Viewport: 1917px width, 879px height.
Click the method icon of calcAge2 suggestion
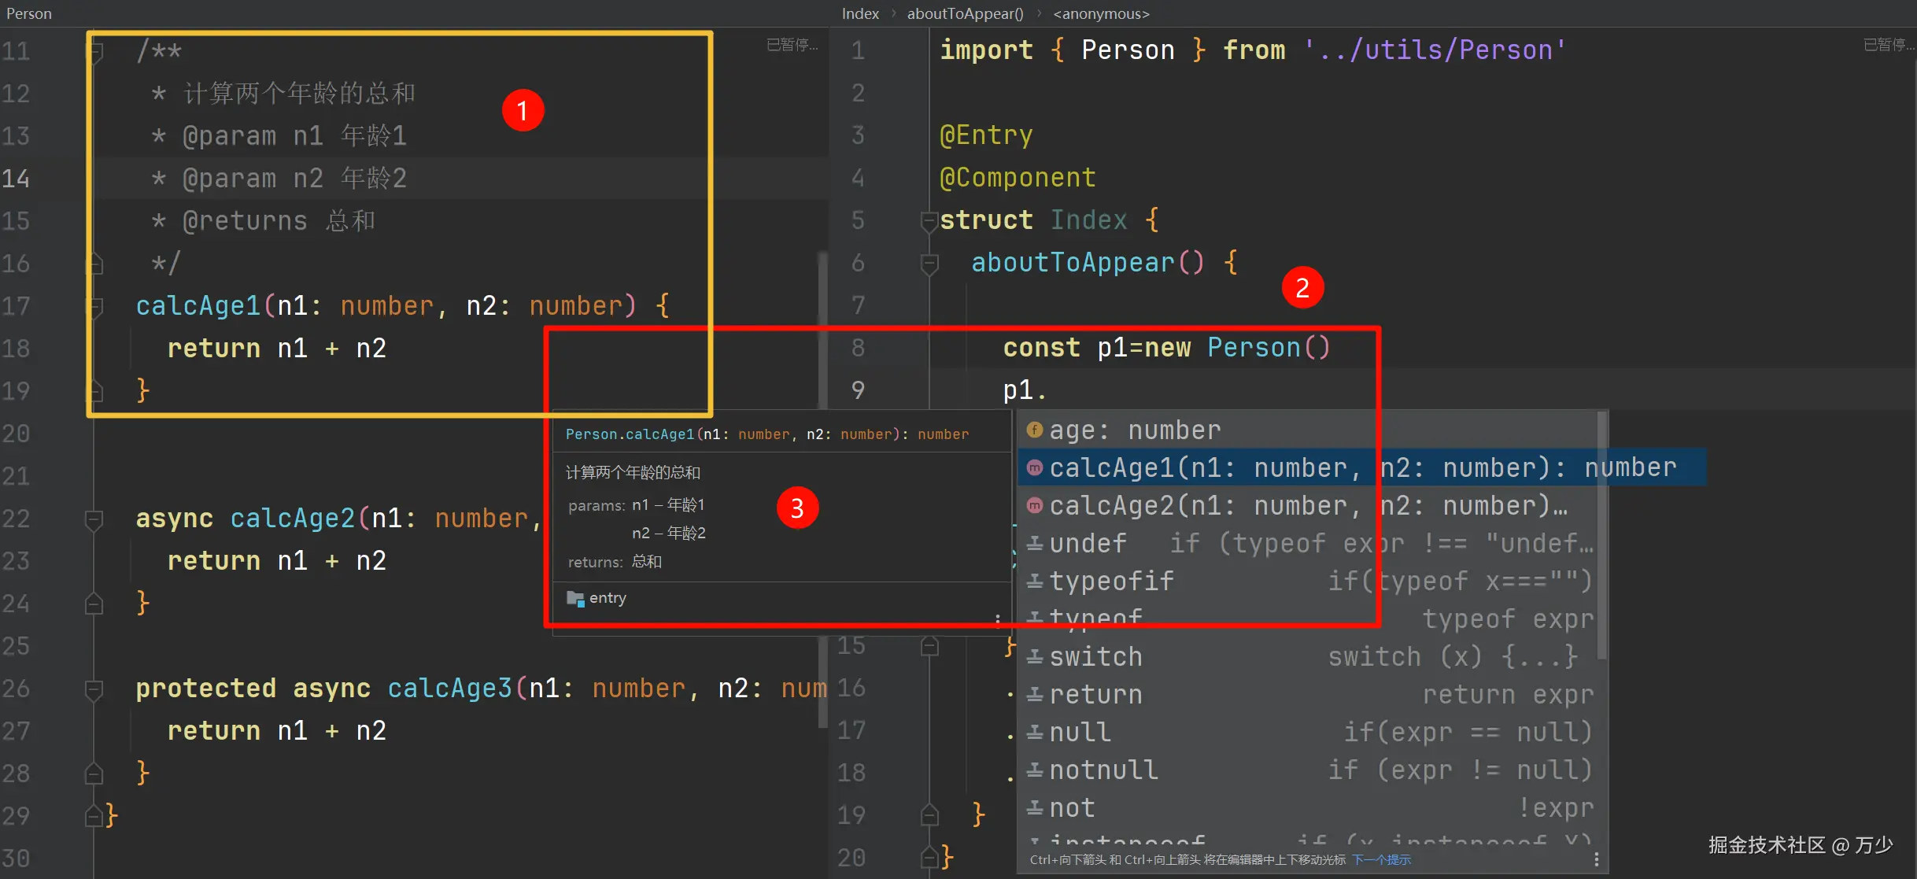click(1035, 506)
